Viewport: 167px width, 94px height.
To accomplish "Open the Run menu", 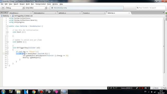I will pos(32,4).
